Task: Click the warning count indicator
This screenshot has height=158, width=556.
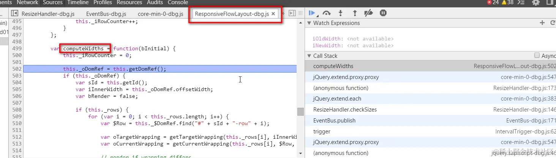Action: click(507, 2)
